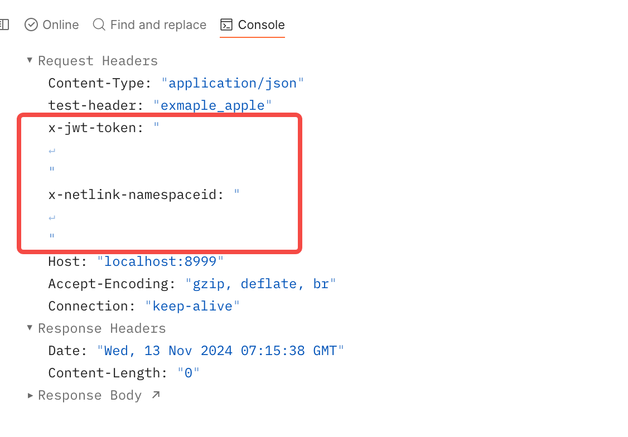
Task: Click the sidebar panel toggle icon
Action: tap(4, 25)
